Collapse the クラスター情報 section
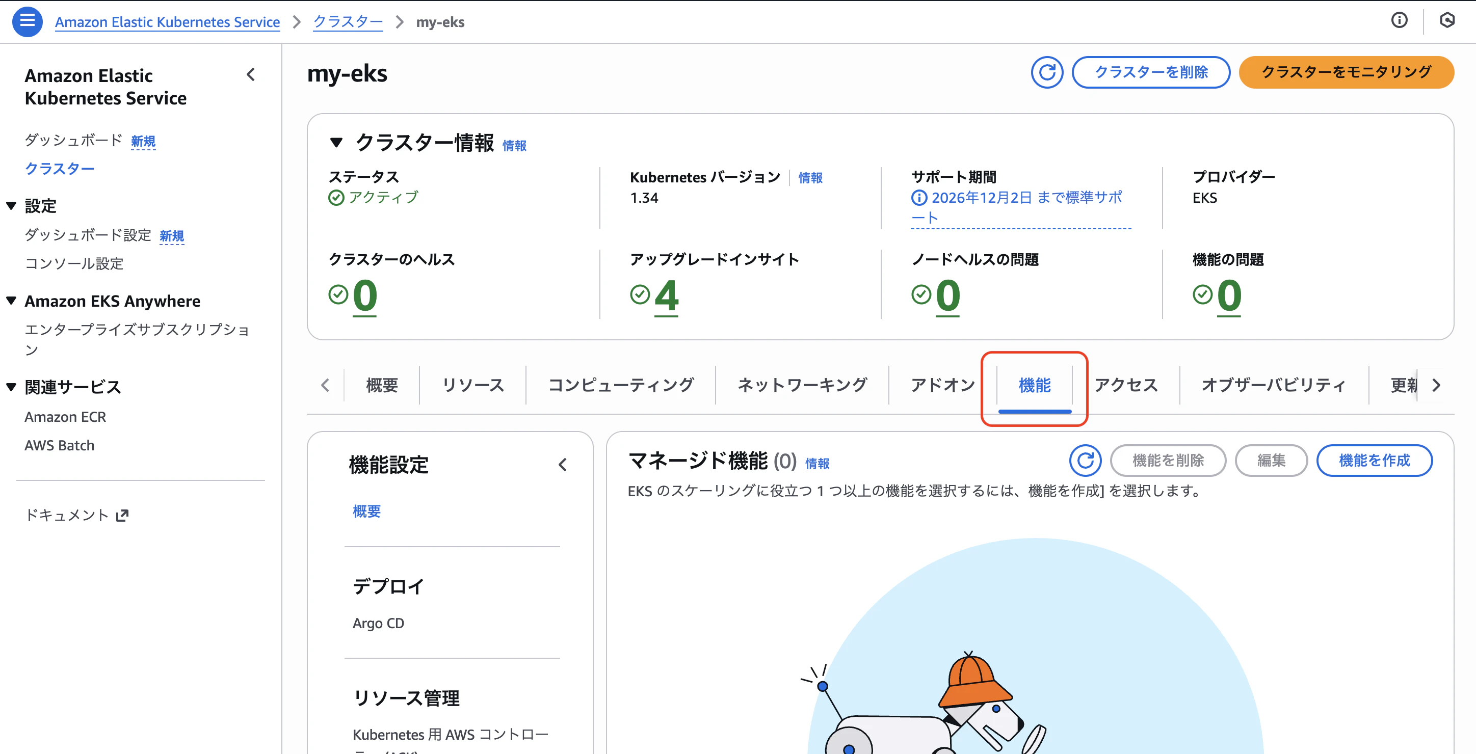The image size is (1476, 754). tap(336, 144)
